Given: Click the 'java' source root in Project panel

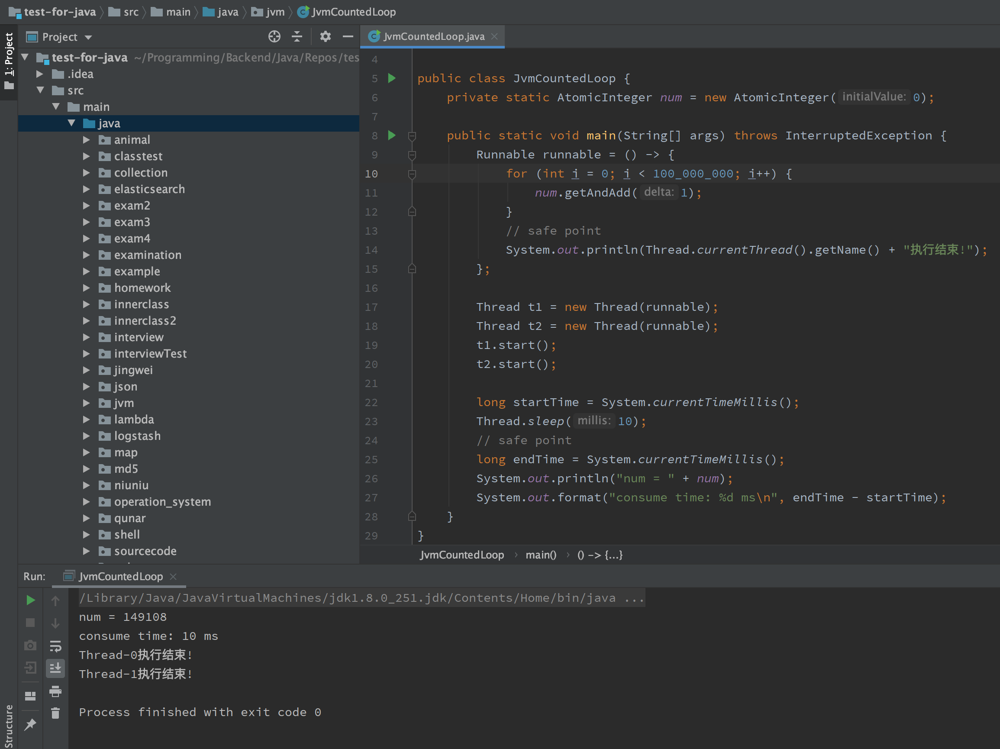Looking at the screenshot, I should 110,123.
